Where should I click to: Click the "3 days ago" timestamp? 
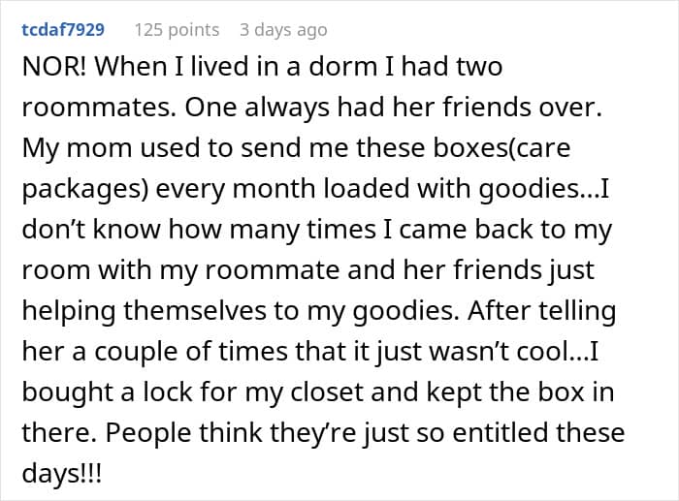pyautogui.click(x=283, y=30)
